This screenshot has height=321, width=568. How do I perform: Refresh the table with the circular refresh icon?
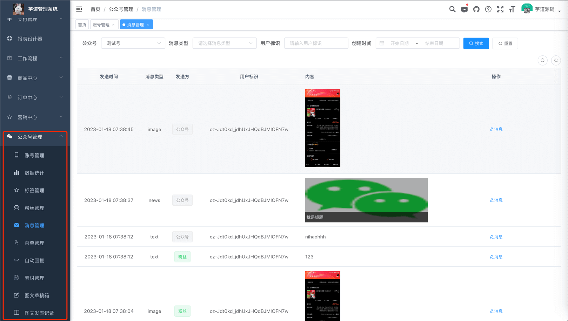coord(556,60)
